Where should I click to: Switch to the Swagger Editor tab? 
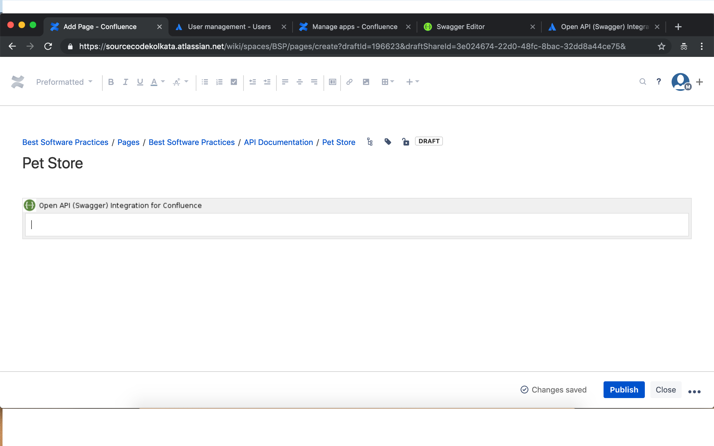click(x=460, y=27)
